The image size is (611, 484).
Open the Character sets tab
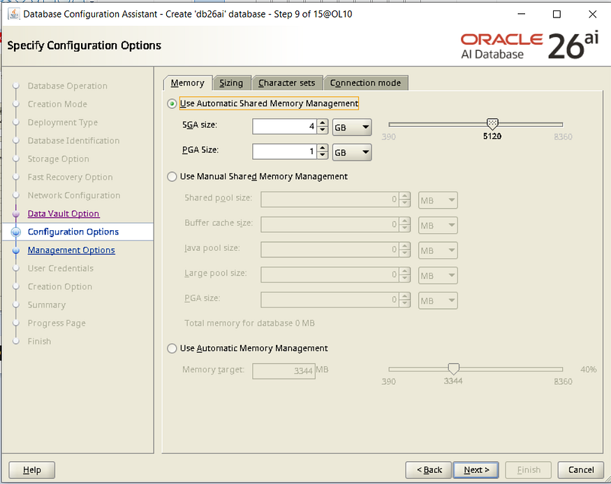point(287,83)
